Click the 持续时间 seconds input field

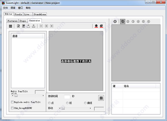pyautogui.click(x=67, y=97)
